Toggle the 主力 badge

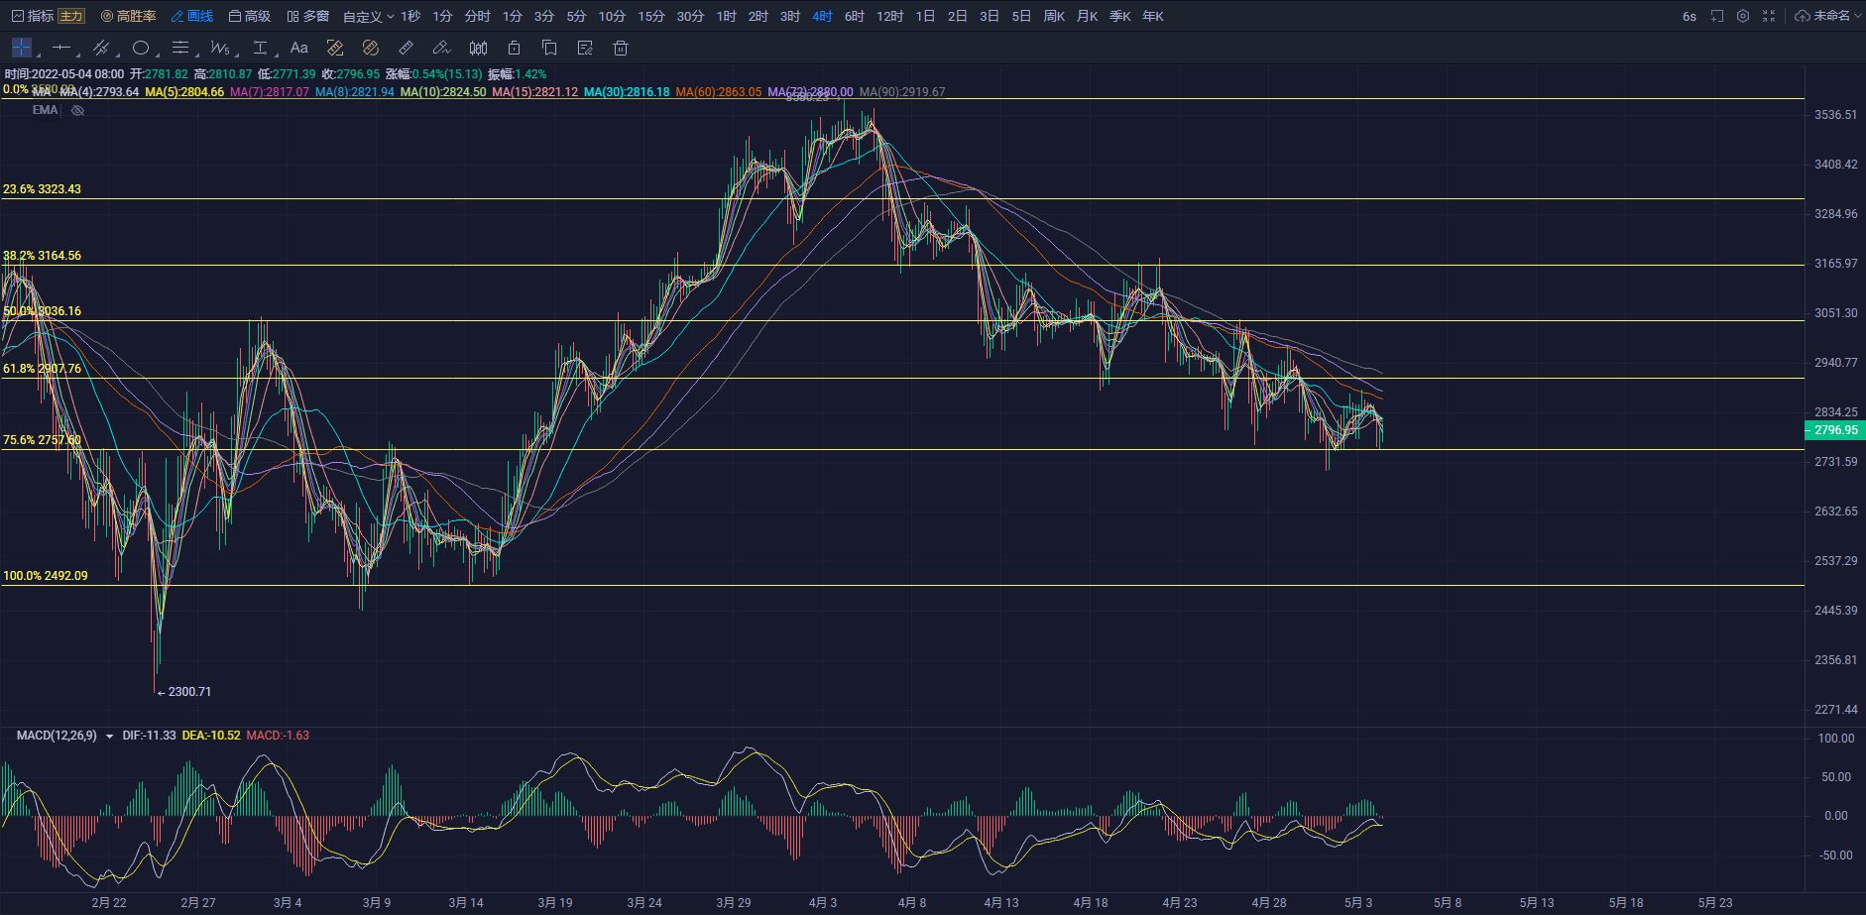(71, 16)
